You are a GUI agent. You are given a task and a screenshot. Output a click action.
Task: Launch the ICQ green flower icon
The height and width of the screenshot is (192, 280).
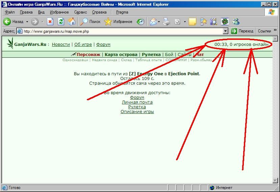(x=225, y=22)
